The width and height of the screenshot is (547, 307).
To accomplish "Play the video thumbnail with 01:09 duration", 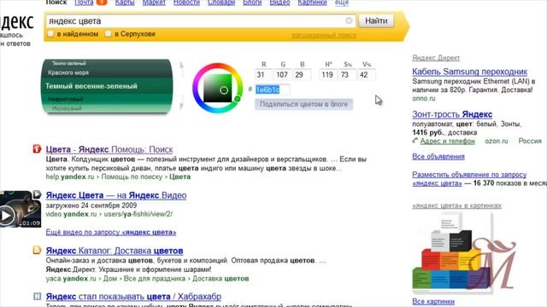I will coord(21,209).
